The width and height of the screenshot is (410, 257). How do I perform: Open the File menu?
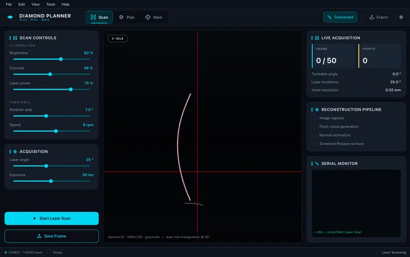pos(9,4)
